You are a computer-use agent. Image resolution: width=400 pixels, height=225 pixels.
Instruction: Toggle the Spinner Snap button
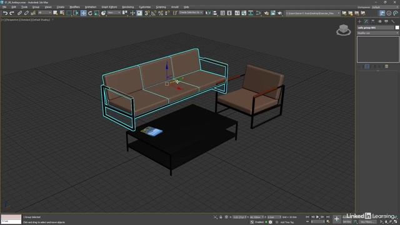(167, 13)
